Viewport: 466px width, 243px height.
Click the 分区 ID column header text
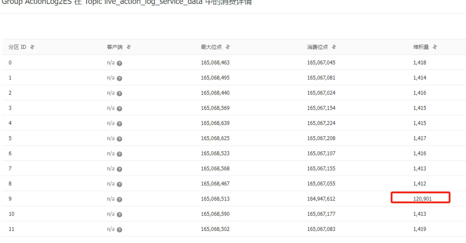(17, 47)
